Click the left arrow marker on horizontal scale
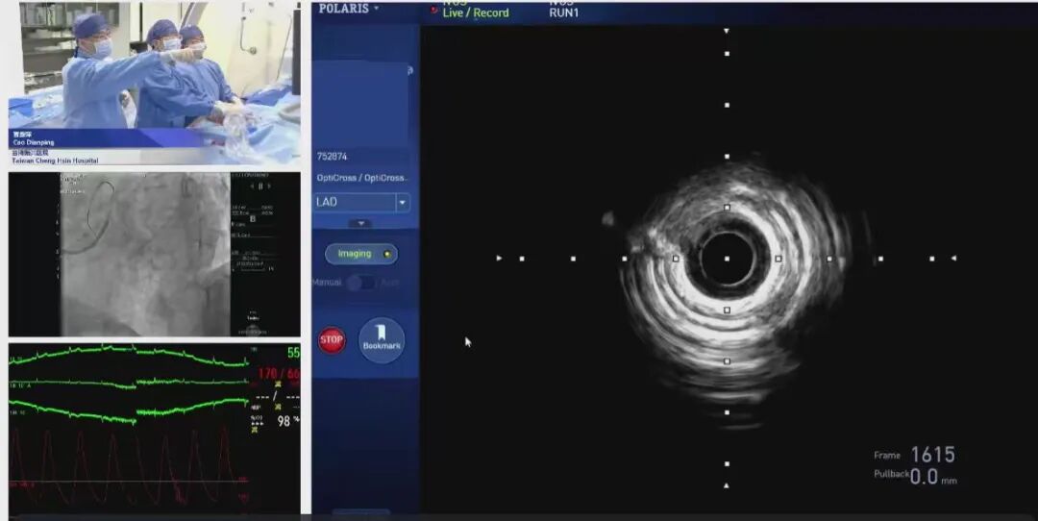This screenshot has height=521, width=1038. pos(499,259)
